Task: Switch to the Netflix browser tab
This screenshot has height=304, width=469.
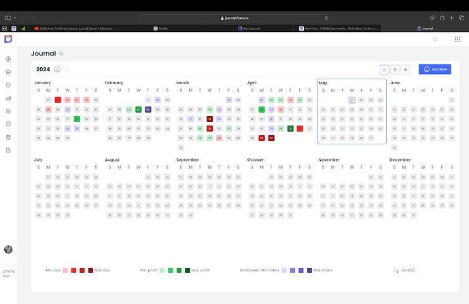Action: click(x=161, y=28)
